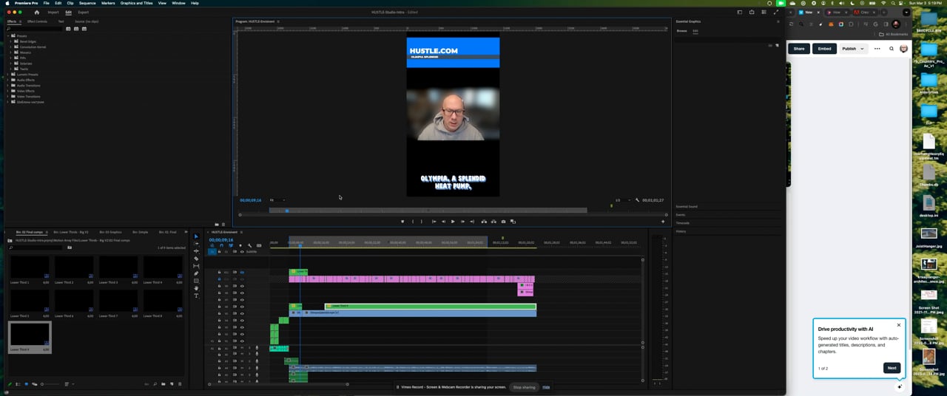947x396 pixels.
Task: Open the button editor plus icon
Action: pyautogui.click(x=663, y=222)
